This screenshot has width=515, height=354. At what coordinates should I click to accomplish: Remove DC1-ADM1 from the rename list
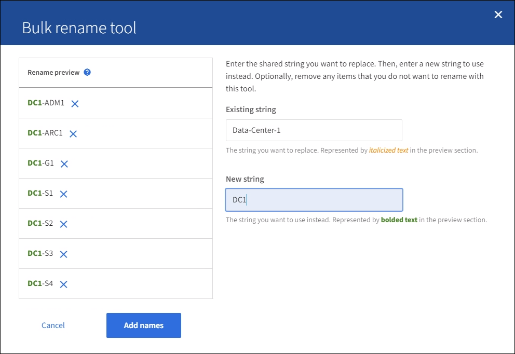[x=75, y=104]
